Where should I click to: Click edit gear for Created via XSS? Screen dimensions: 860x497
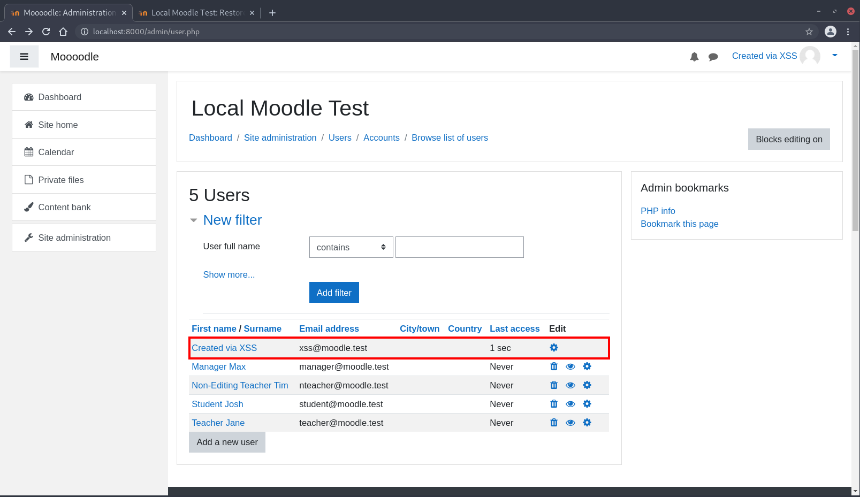[554, 348]
